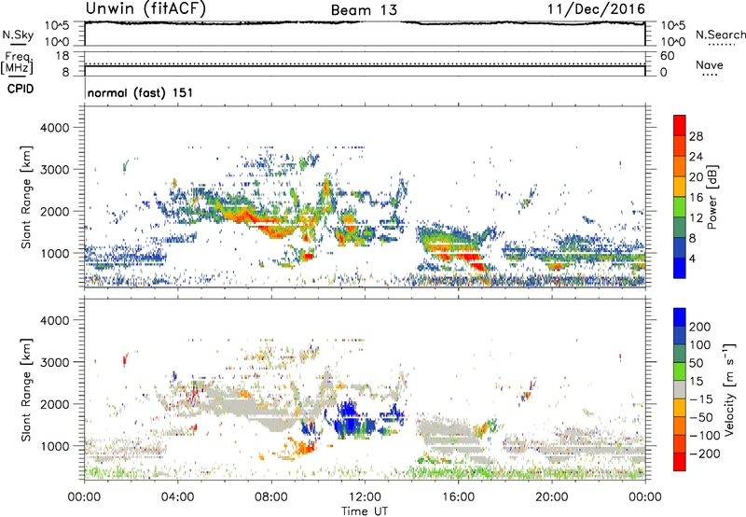Click the "3000" tick of the power panel
746x517 pixels.
[x=54, y=170]
